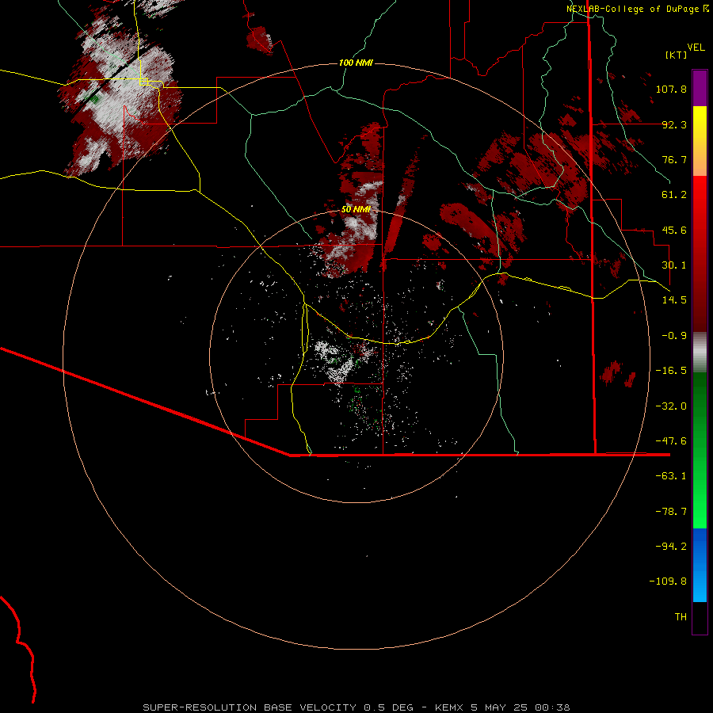
Task: Select the 14.5 velocity scale value
Action: [x=674, y=300]
